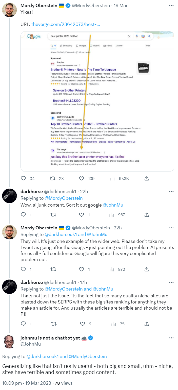The width and height of the screenshot is (178, 390).
Task: Like the tweet with 139 likes
Action: point(82,178)
